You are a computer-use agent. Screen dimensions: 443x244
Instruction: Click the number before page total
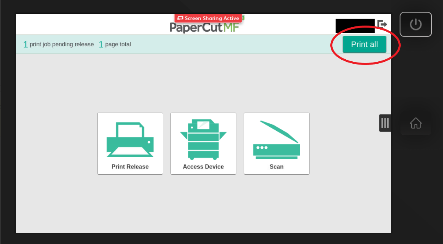(101, 45)
